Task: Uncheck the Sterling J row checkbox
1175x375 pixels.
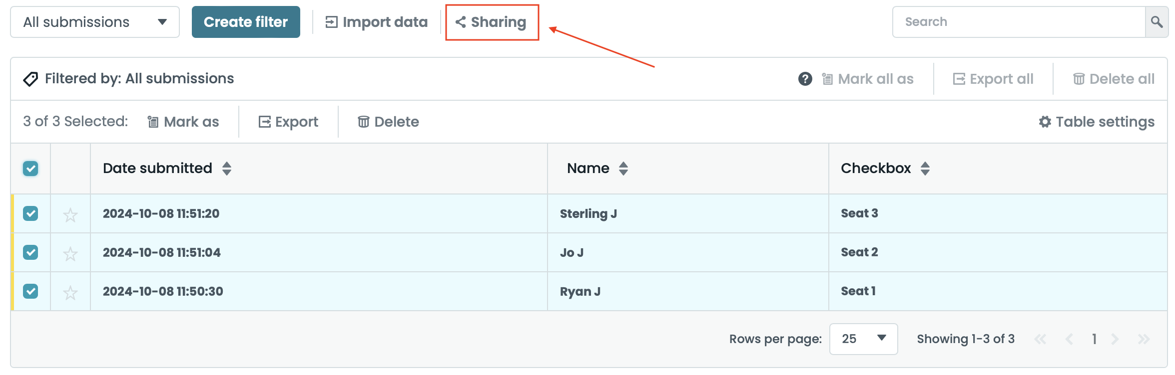Action: click(30, 213)
